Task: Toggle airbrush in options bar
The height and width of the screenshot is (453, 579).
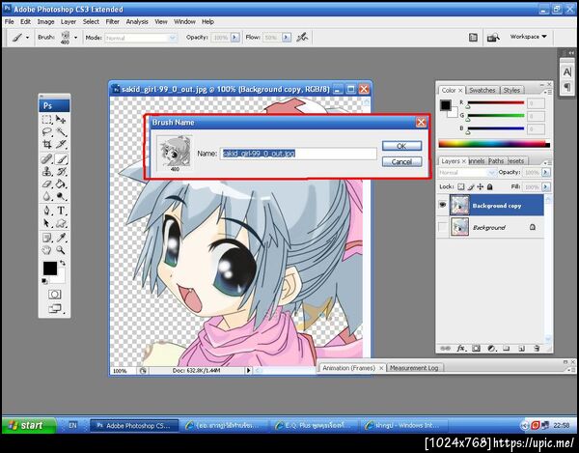Action: (x=302, y=37)
